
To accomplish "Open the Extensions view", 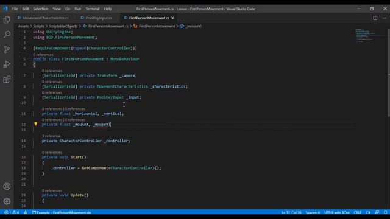I will pyautogui.click(x=7, y=80).
